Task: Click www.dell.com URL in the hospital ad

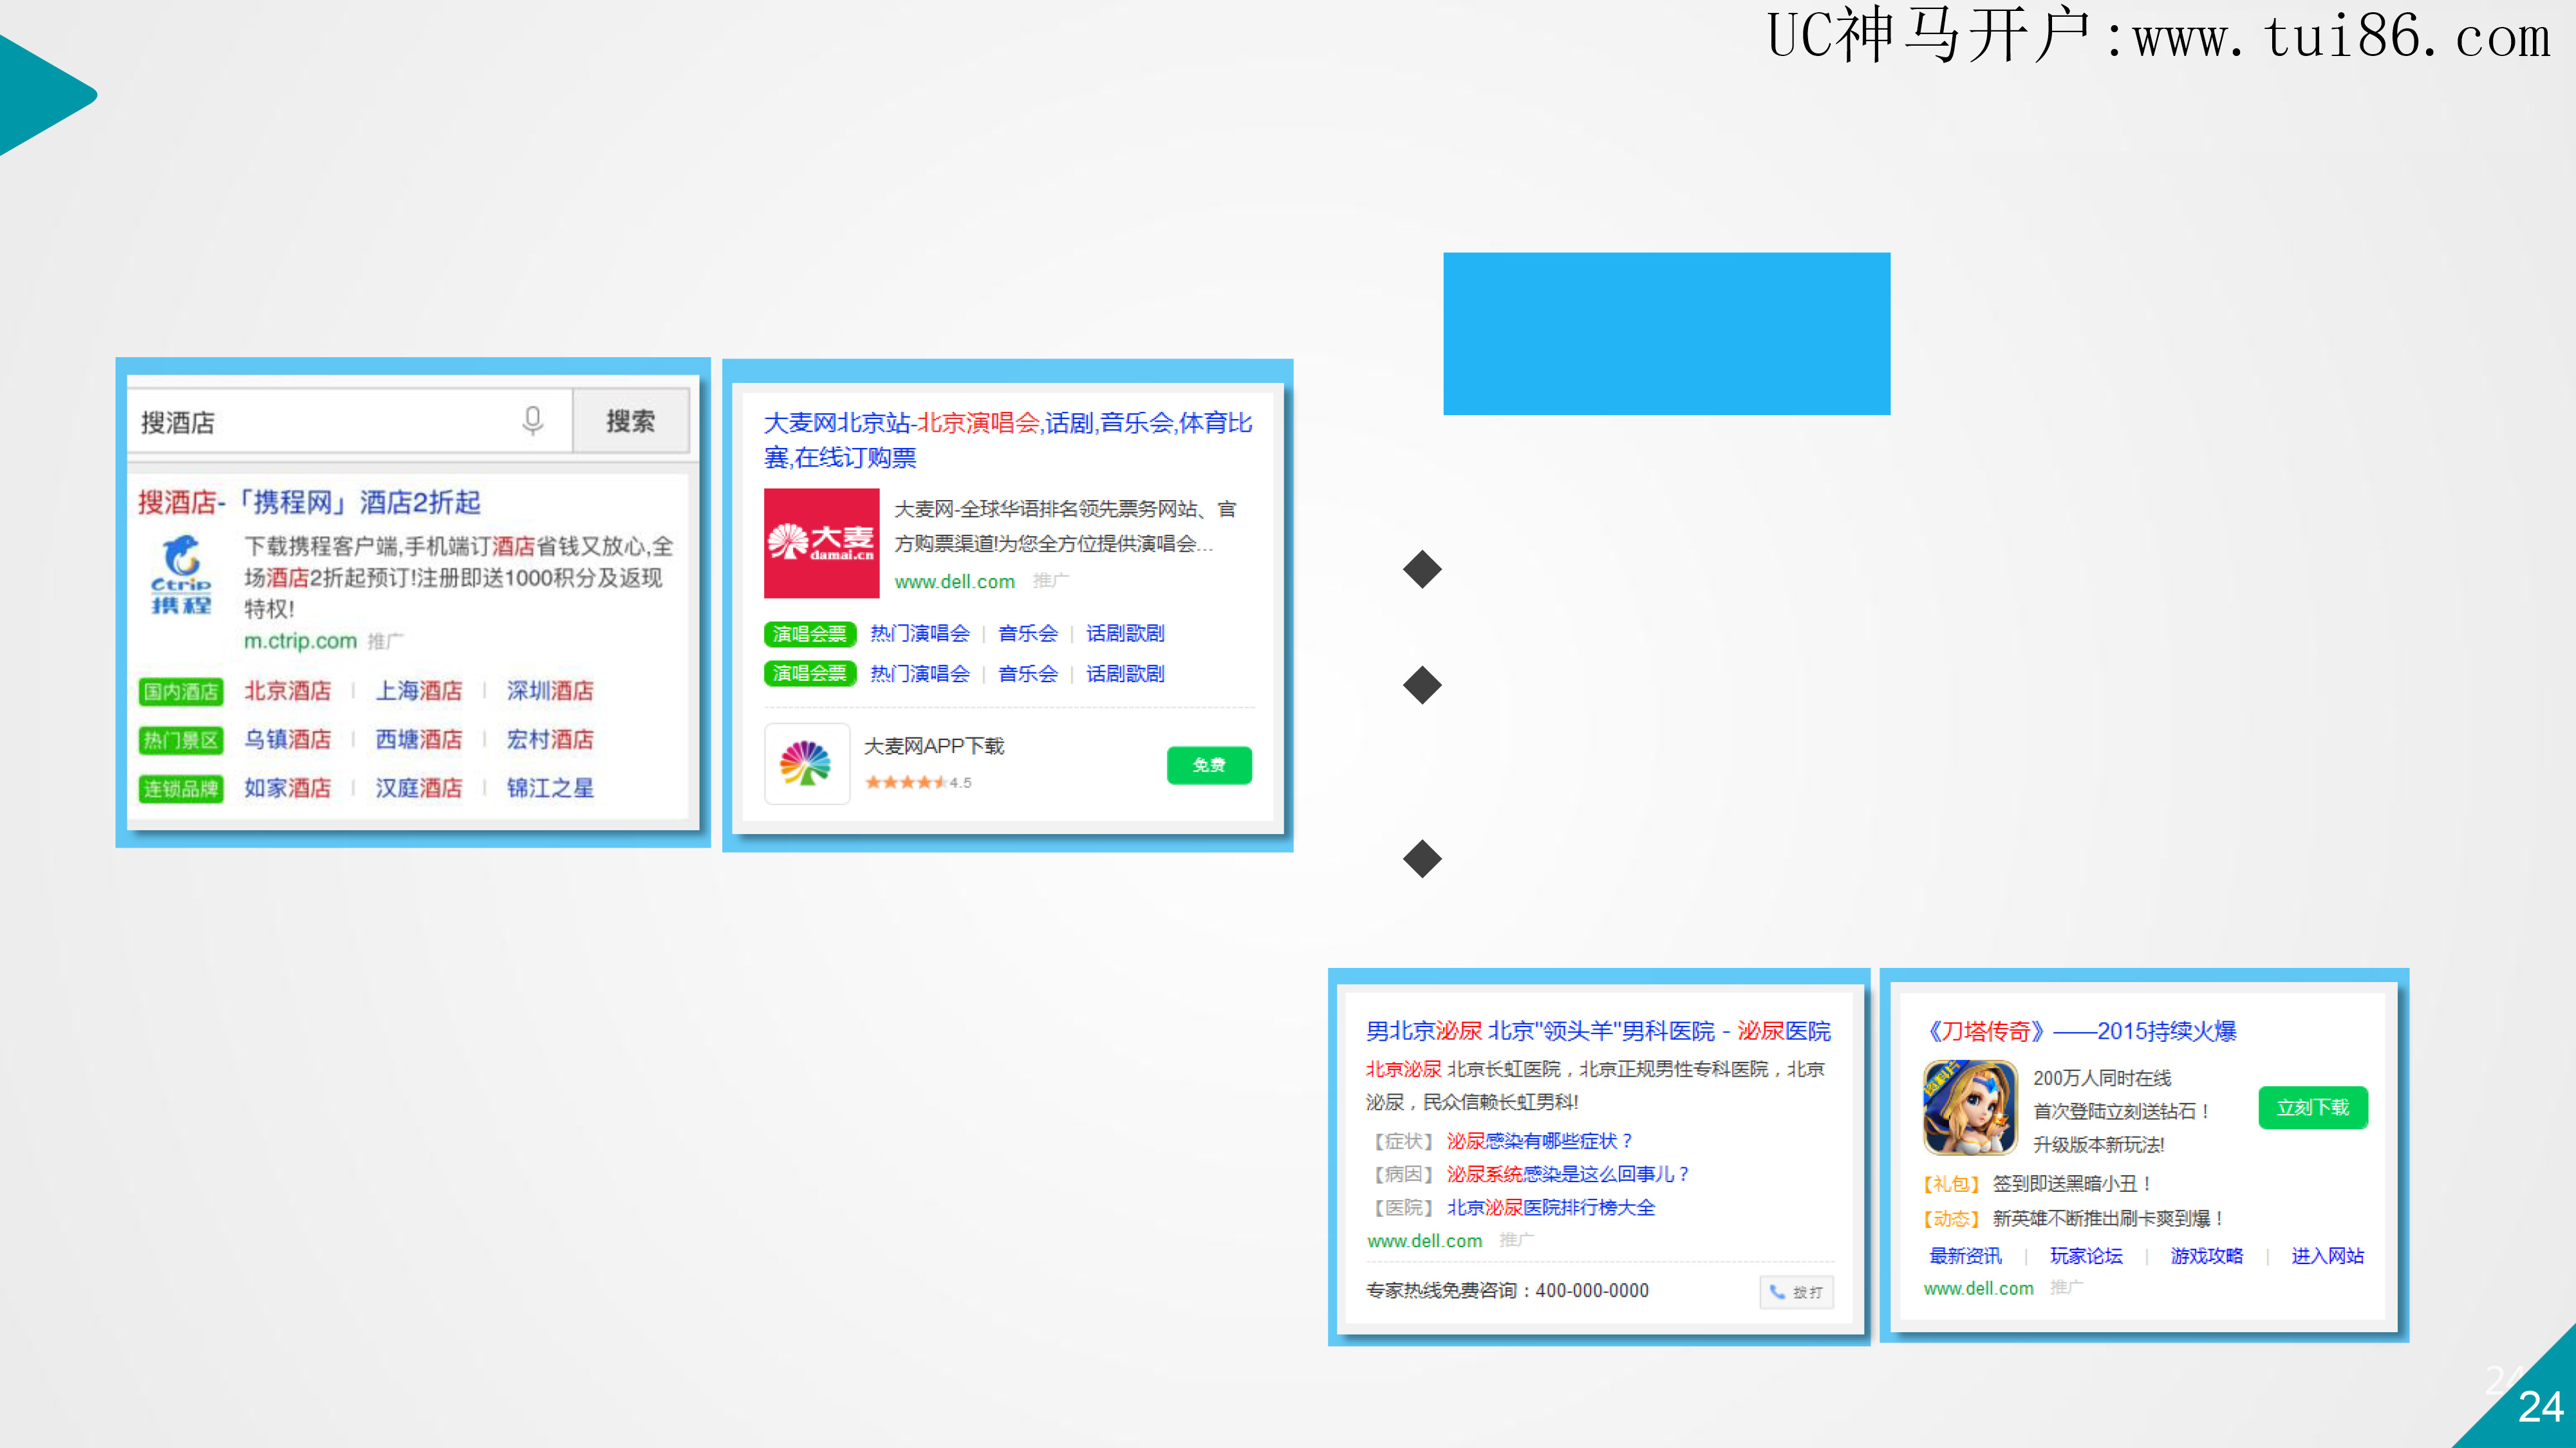Action: pyautogui.click(x=1425, y=1241)
